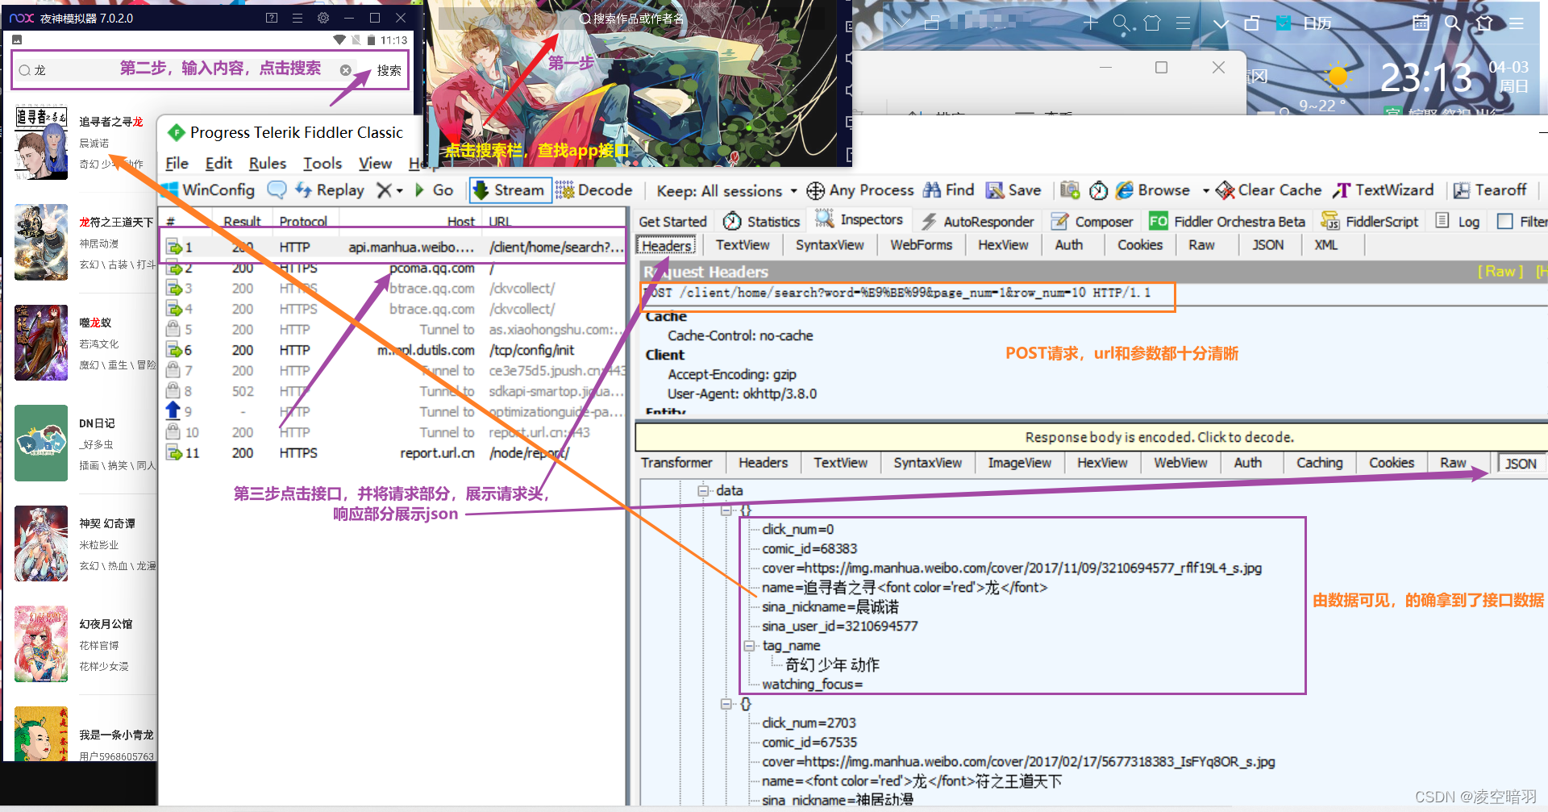Open the FiddlerScript tab
This screenshot has width=1548, height=812.
1369,222
